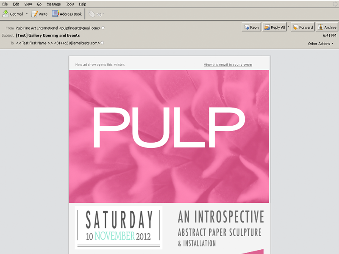Screen dimensions: 339x254
Task: Click the Reply All button
Action: click(275, 27)
